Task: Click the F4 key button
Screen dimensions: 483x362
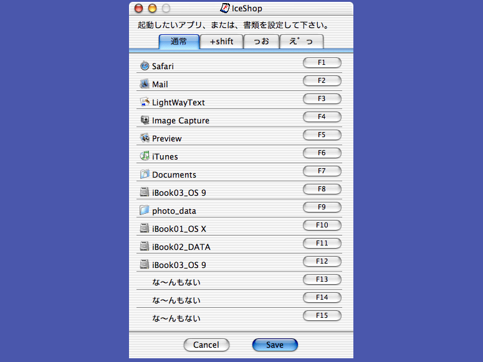Action: pos(322,117)
